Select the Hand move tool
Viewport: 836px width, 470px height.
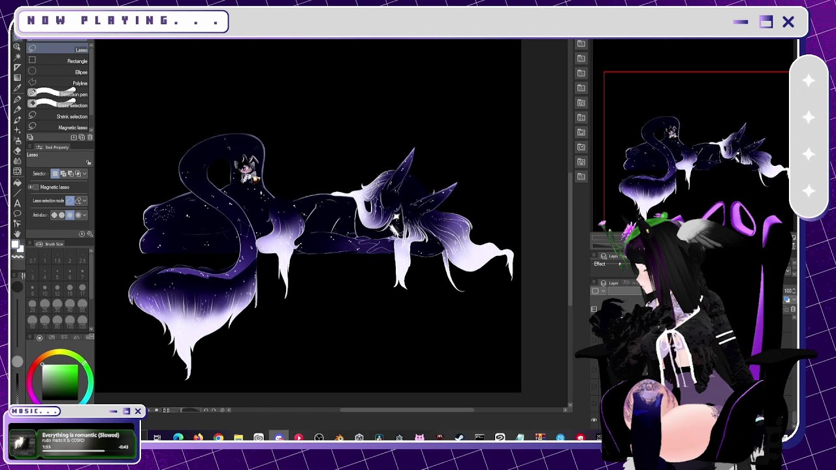tap(18, 233)
